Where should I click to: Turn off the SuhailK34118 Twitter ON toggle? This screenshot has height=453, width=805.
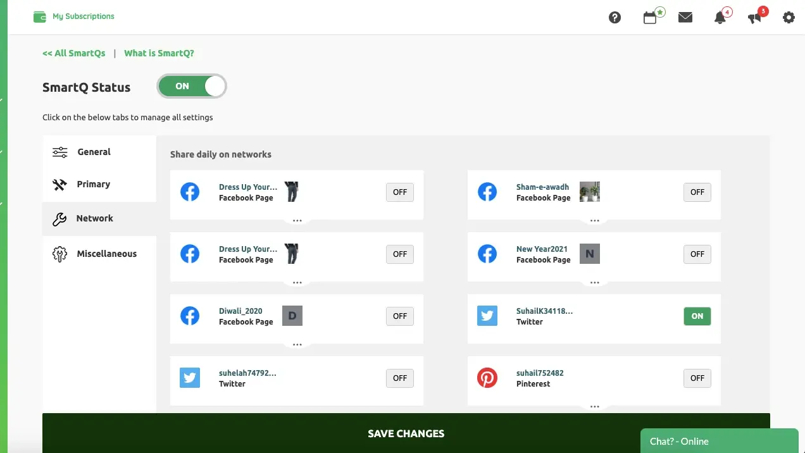tap(697, 316)
